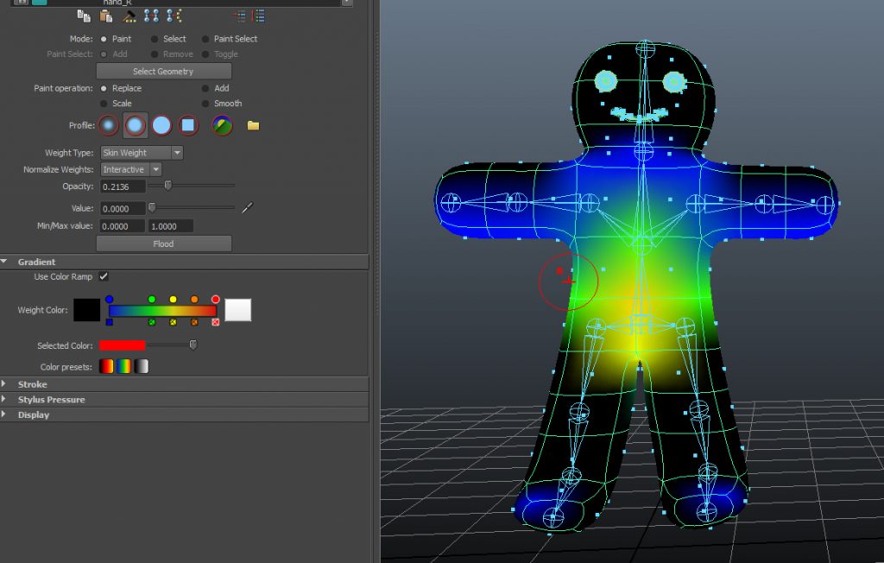The width and height of the screenshot is (884, 563).
Task: Choose the Solid round brush profile
Action: 161,125
